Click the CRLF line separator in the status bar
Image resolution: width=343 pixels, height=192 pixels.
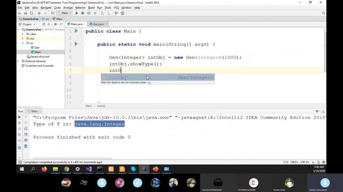point(294,162)
